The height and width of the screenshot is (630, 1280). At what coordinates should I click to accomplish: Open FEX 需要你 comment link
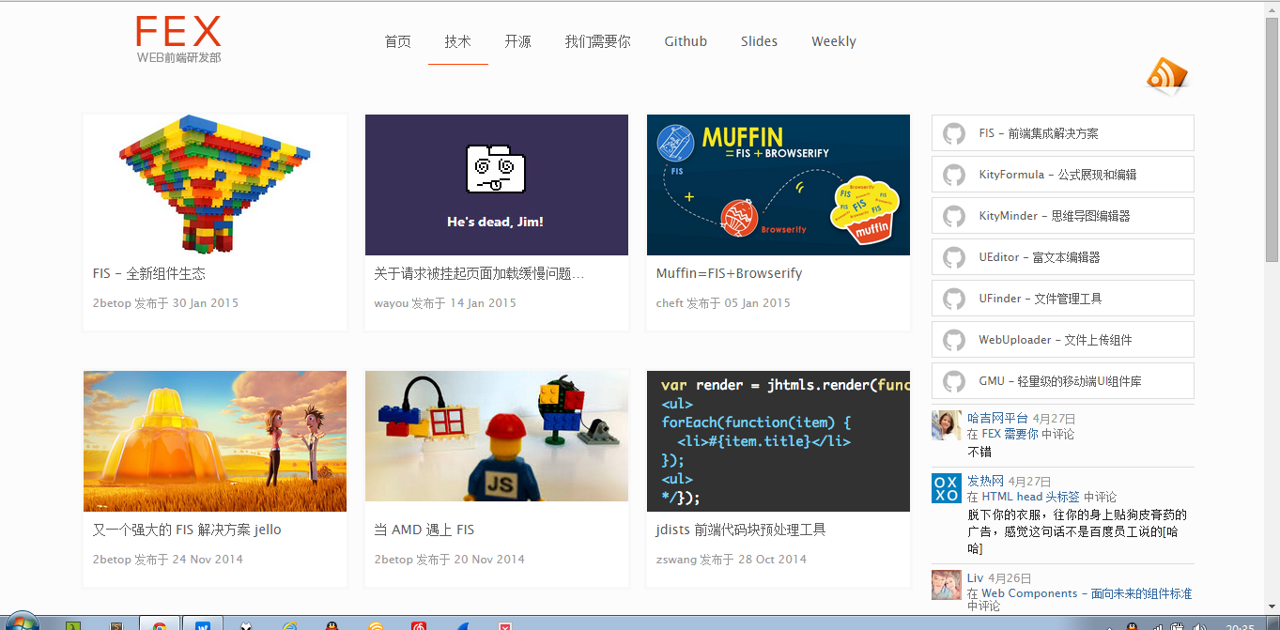pyautogui.click(x=1010, y=435)
